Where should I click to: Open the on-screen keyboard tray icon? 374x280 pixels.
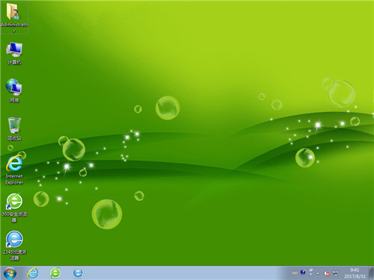point(295,273)
